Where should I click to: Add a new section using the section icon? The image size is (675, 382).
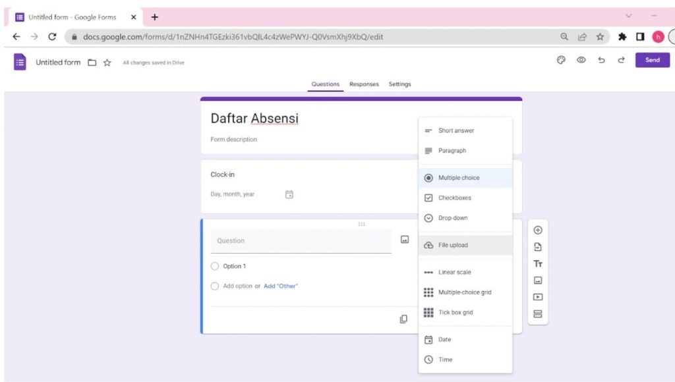point(538,314)
